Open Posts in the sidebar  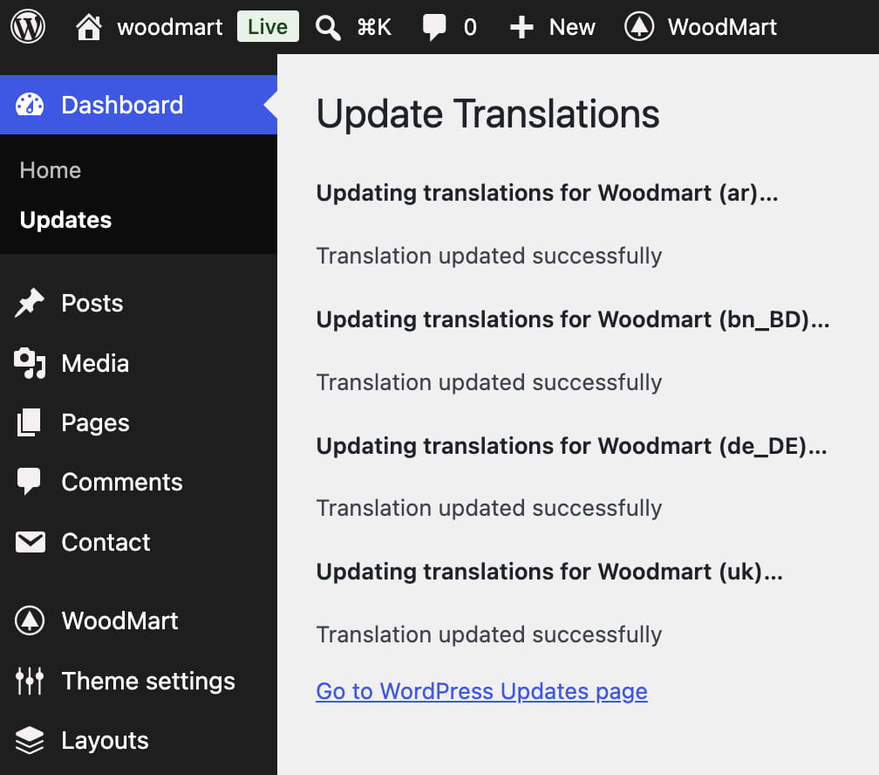point(92,303)
